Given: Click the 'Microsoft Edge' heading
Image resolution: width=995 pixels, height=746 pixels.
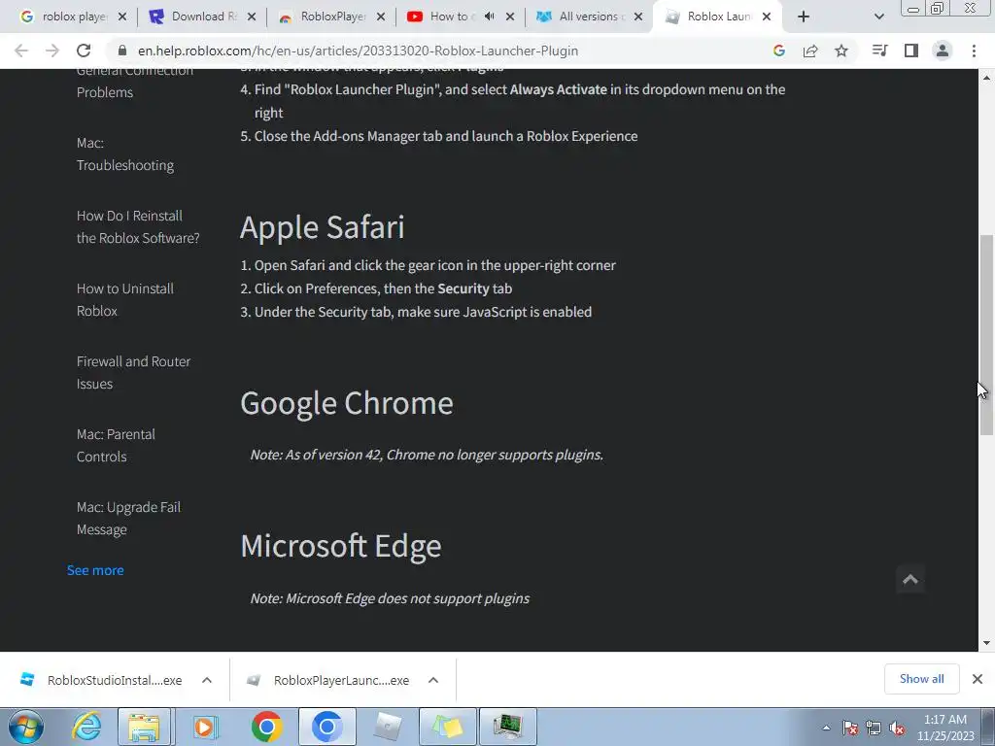Looking at the screenshot, I should pyautogui.click(x=341, y=546).
